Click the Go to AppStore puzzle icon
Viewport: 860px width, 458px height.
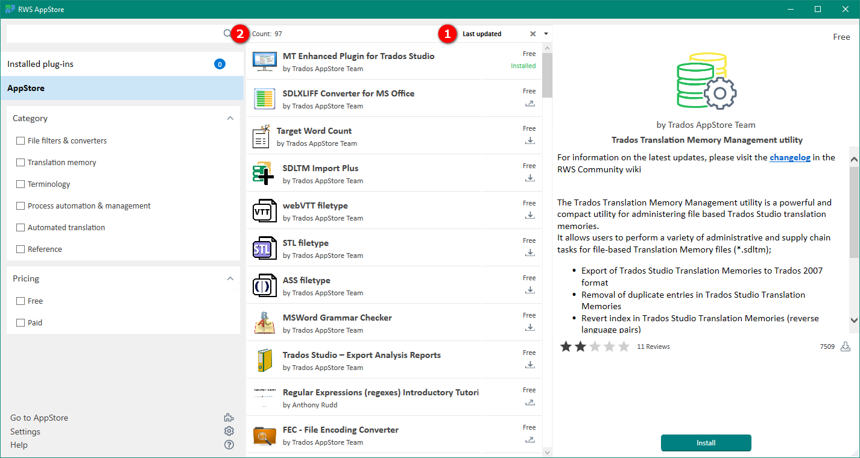[229, 418]
